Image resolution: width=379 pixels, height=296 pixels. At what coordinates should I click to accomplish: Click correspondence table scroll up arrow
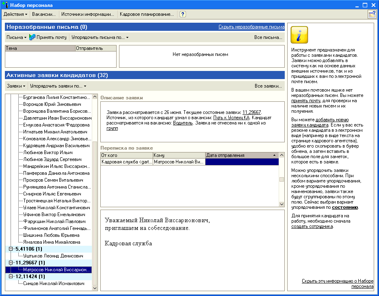click(282, 155)
